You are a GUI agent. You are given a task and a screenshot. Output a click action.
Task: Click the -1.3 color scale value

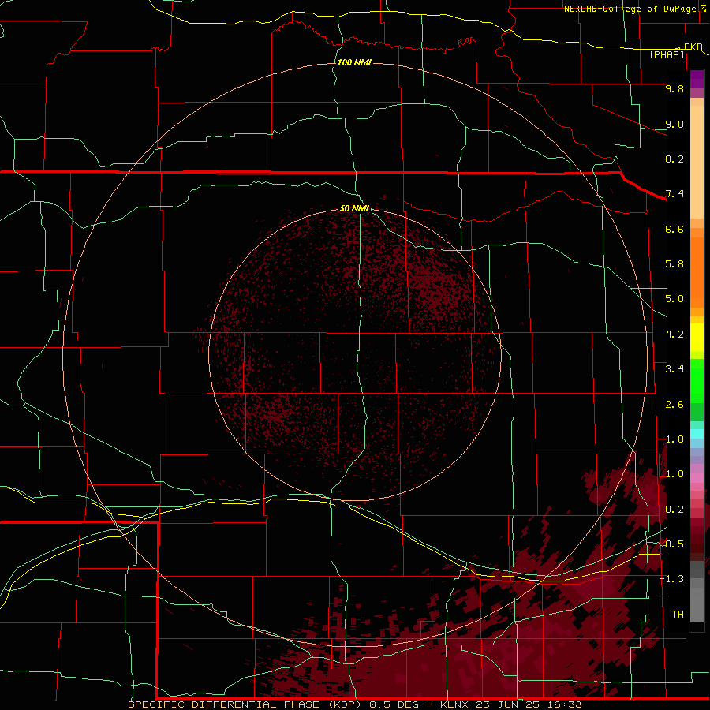[671, 579]
